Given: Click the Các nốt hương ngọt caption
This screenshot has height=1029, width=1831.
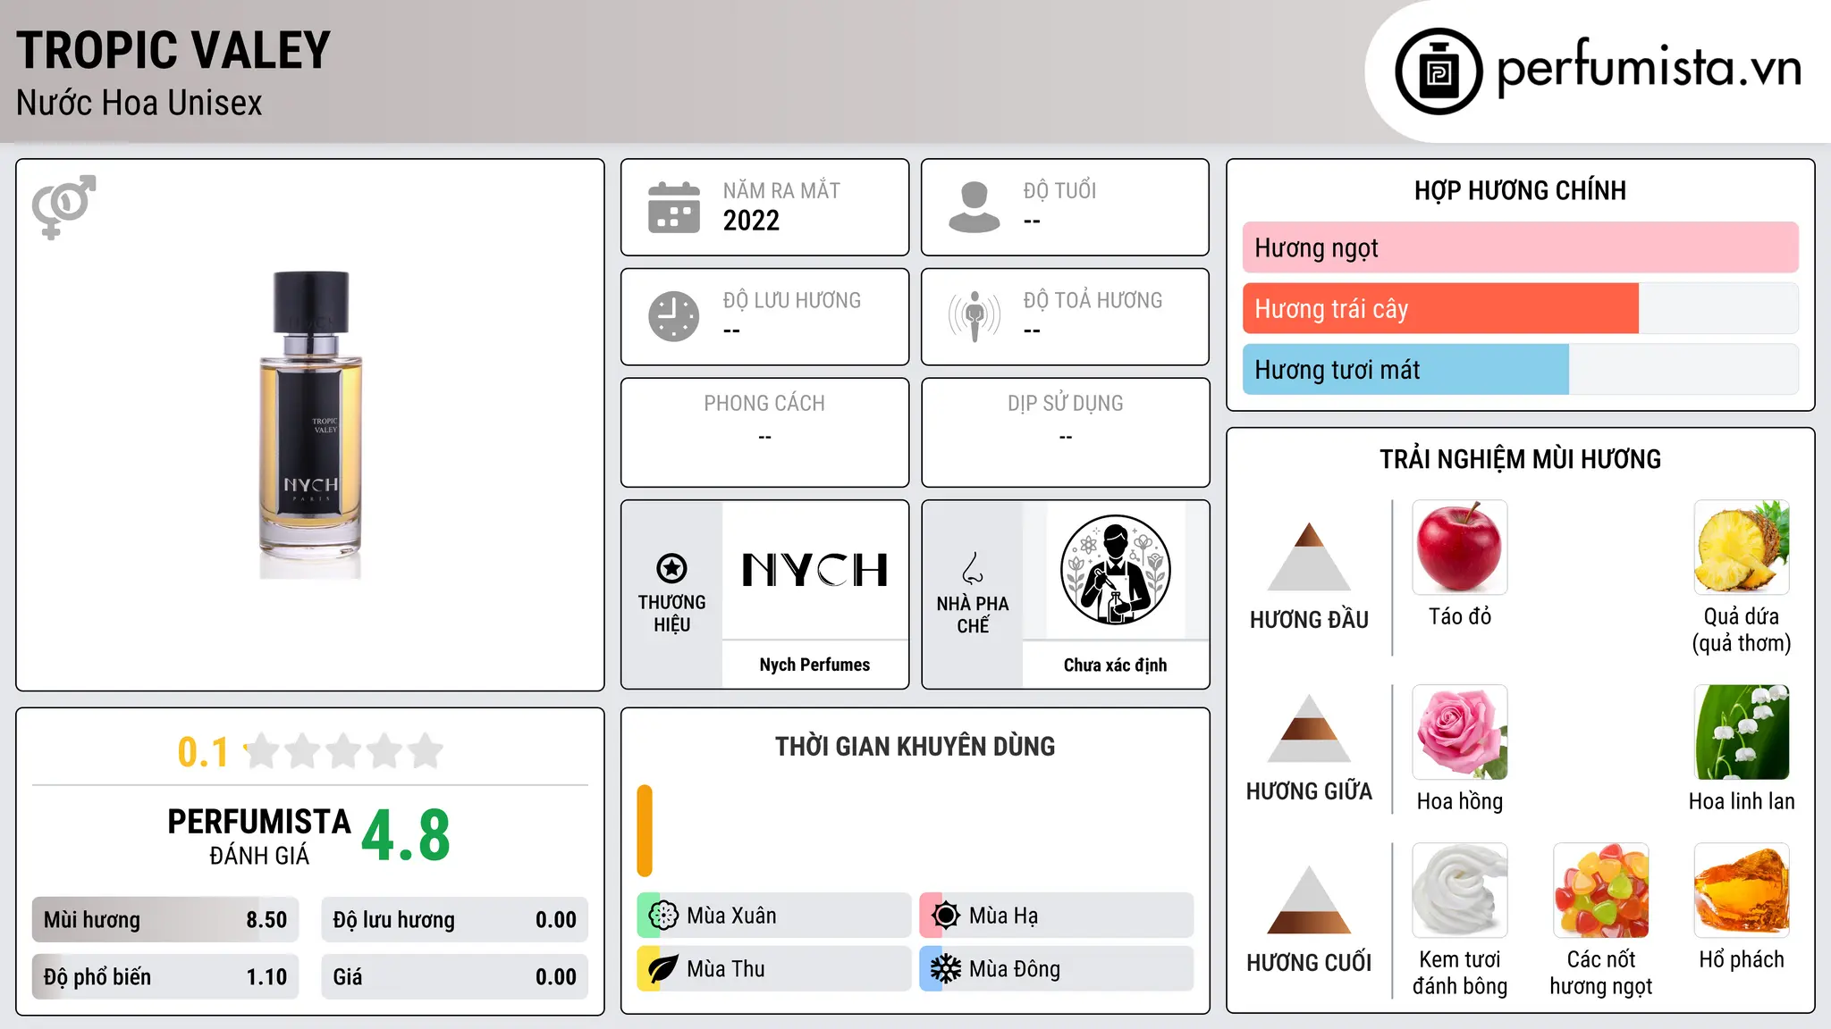Looking at the screenshot, I should click(1601, 973).
